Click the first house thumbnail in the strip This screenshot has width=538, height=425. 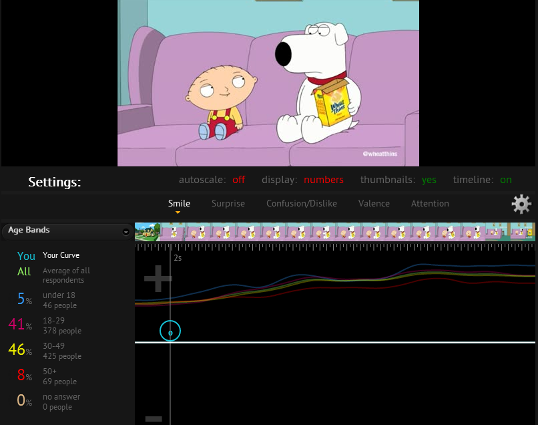[148, 232]
